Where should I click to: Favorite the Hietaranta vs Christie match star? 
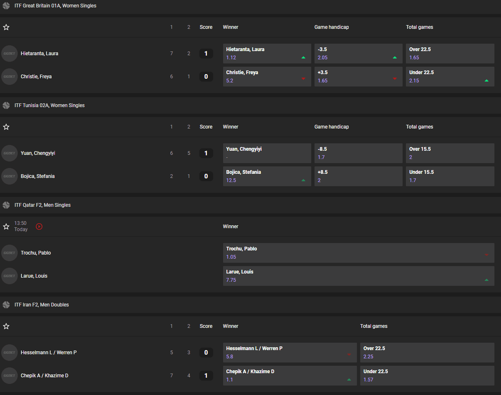[6, 27]
